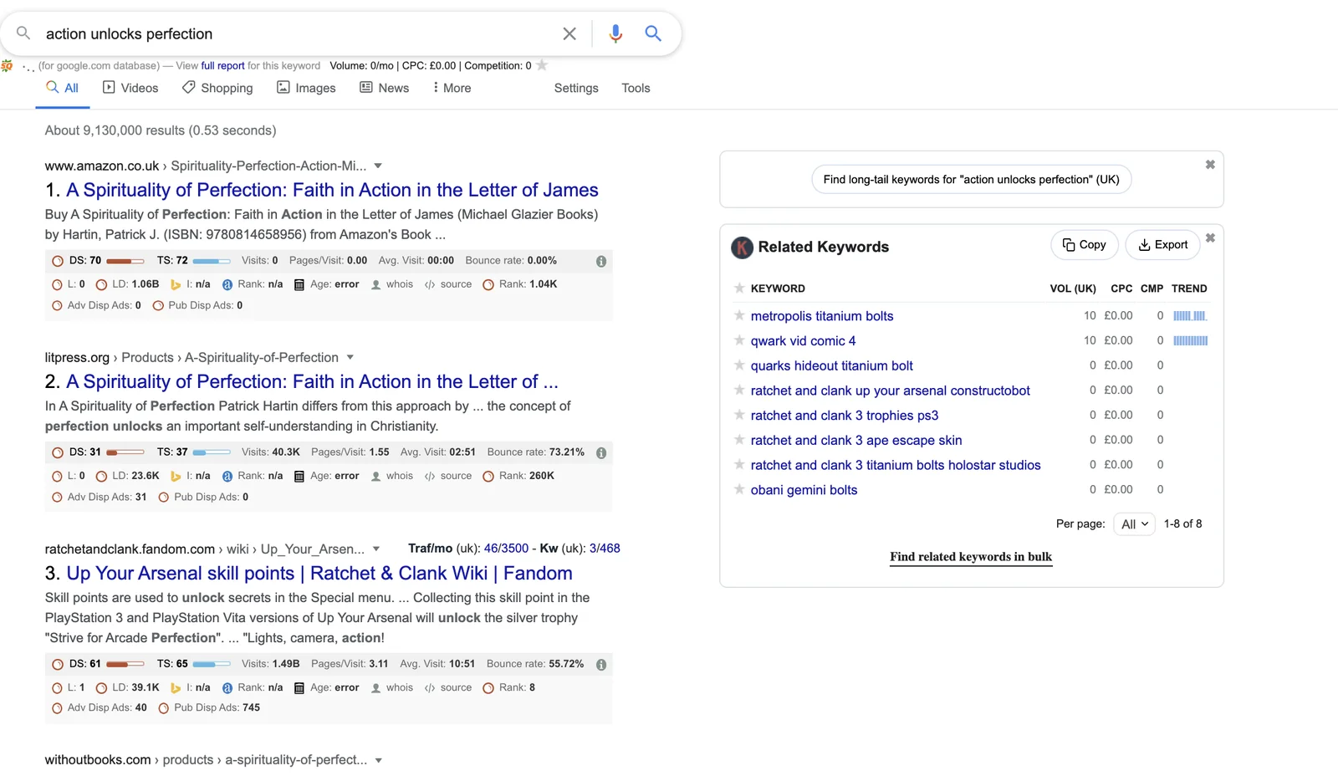
Task: Click the Related Keywords K logo
Action: (742, 248)
